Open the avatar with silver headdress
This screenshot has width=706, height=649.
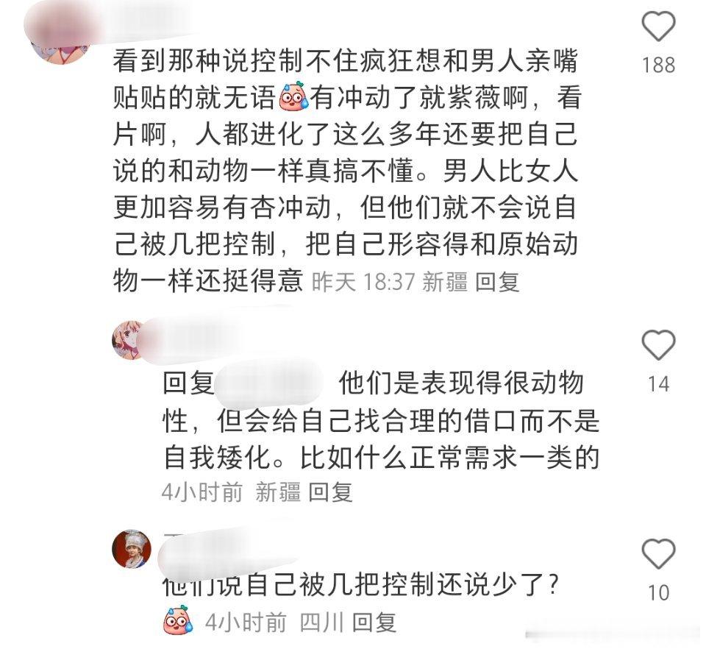coord(132,549)
